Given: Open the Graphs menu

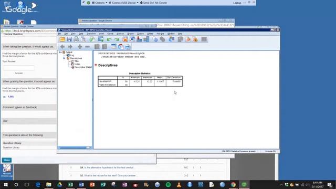Looking at the screenshot, I should pyautogui.click(x=131, y=34).
